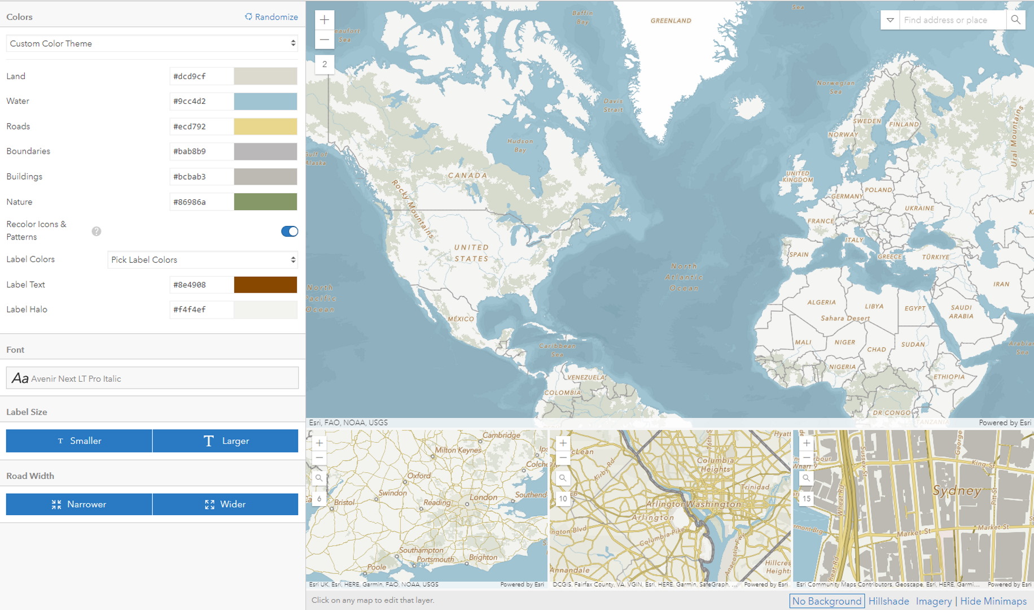Viewport: 1034px width, 610px height.
Task: Click Larger to increase label size
Action: pyautogui.click(x=225, y=441)
